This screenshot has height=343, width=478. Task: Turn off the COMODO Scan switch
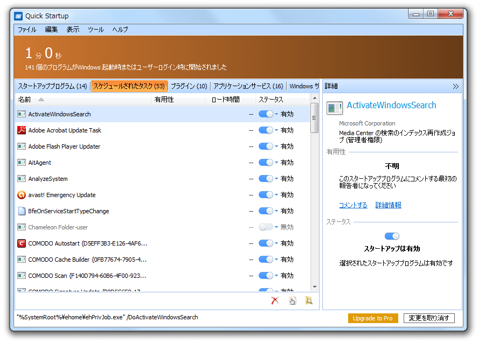click(x=266, y=275)
